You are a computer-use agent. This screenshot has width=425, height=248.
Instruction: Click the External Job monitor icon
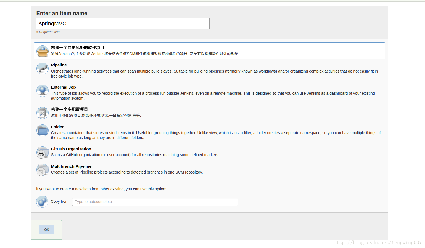pyautogui.click(x=43, y=91)
